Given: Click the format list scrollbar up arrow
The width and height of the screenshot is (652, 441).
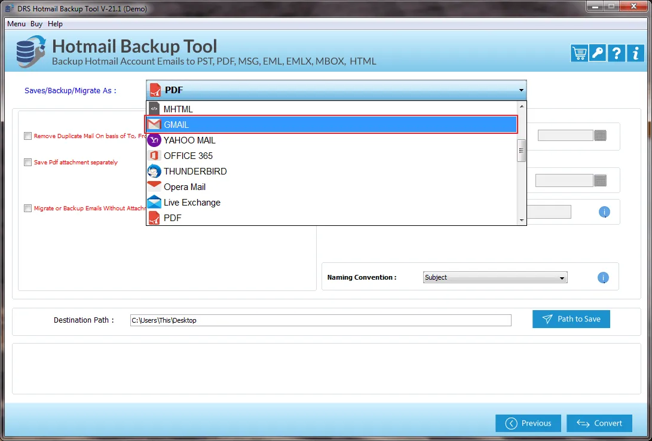Looking at the screenshot, I should click(x=522, y=106).
